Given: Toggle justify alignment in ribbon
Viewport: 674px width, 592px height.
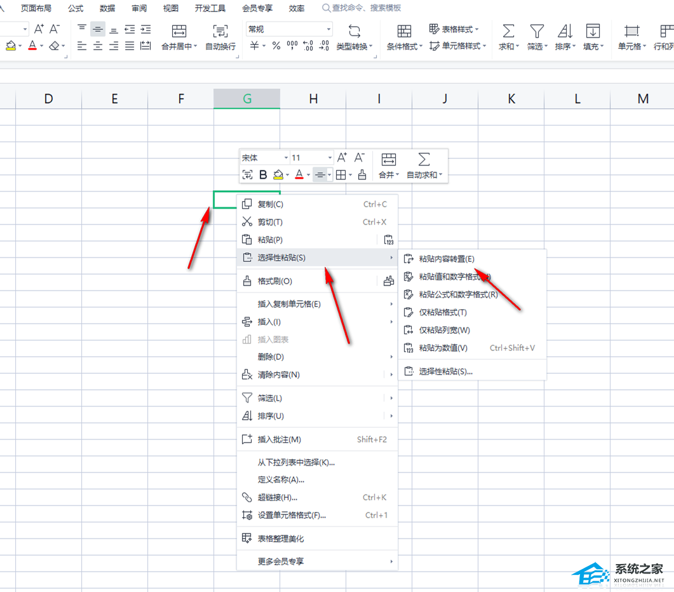Looking at the screenshot, I should tap(130, 46).
